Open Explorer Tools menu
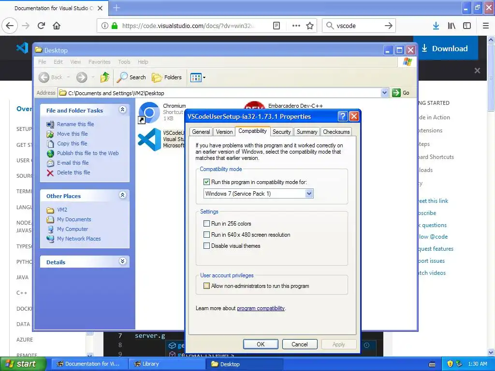Viewport: 495px width, 371px height. point(124,62)
